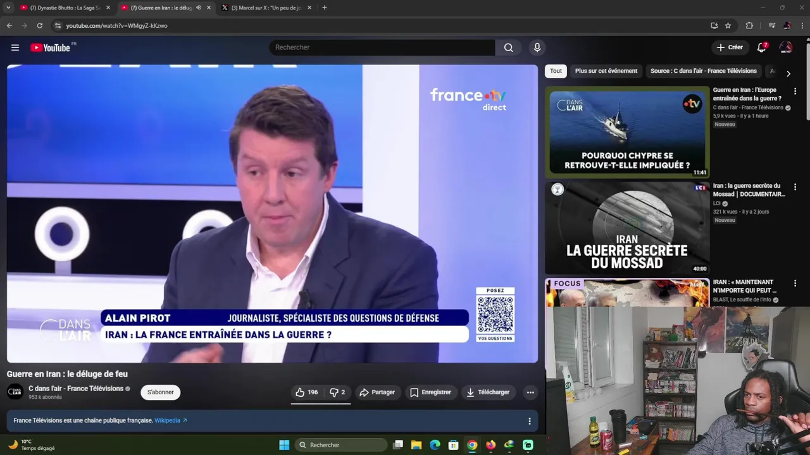Mute audio on Guerre en Iran tab
This screenshot has height=455, width=810.
199,8
